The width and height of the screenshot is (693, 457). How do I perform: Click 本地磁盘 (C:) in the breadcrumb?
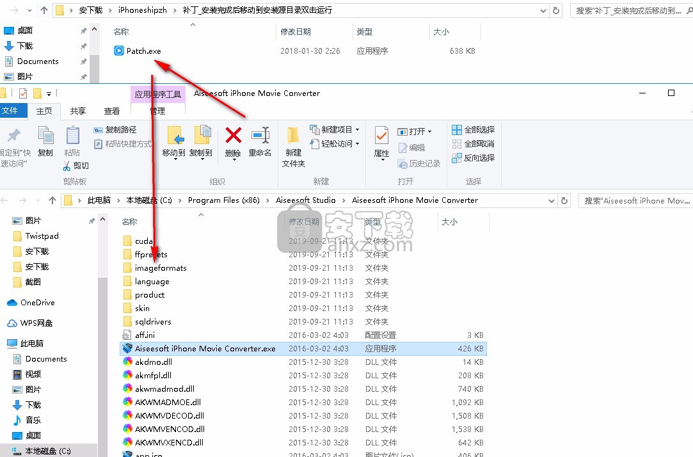[149, 200]
